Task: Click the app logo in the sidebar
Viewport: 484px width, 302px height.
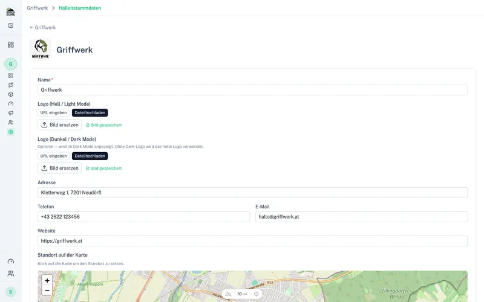Action: point(10,12)
